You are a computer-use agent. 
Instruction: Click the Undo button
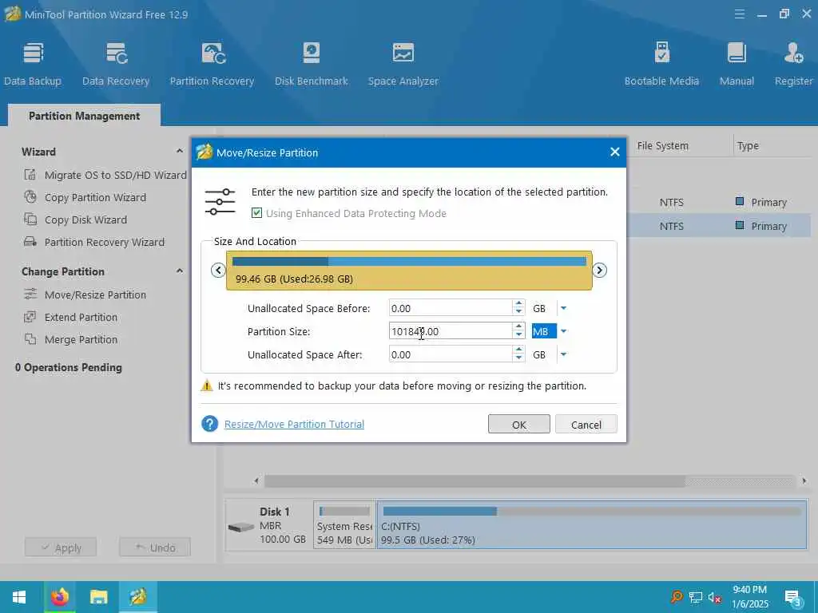(155, 548)
